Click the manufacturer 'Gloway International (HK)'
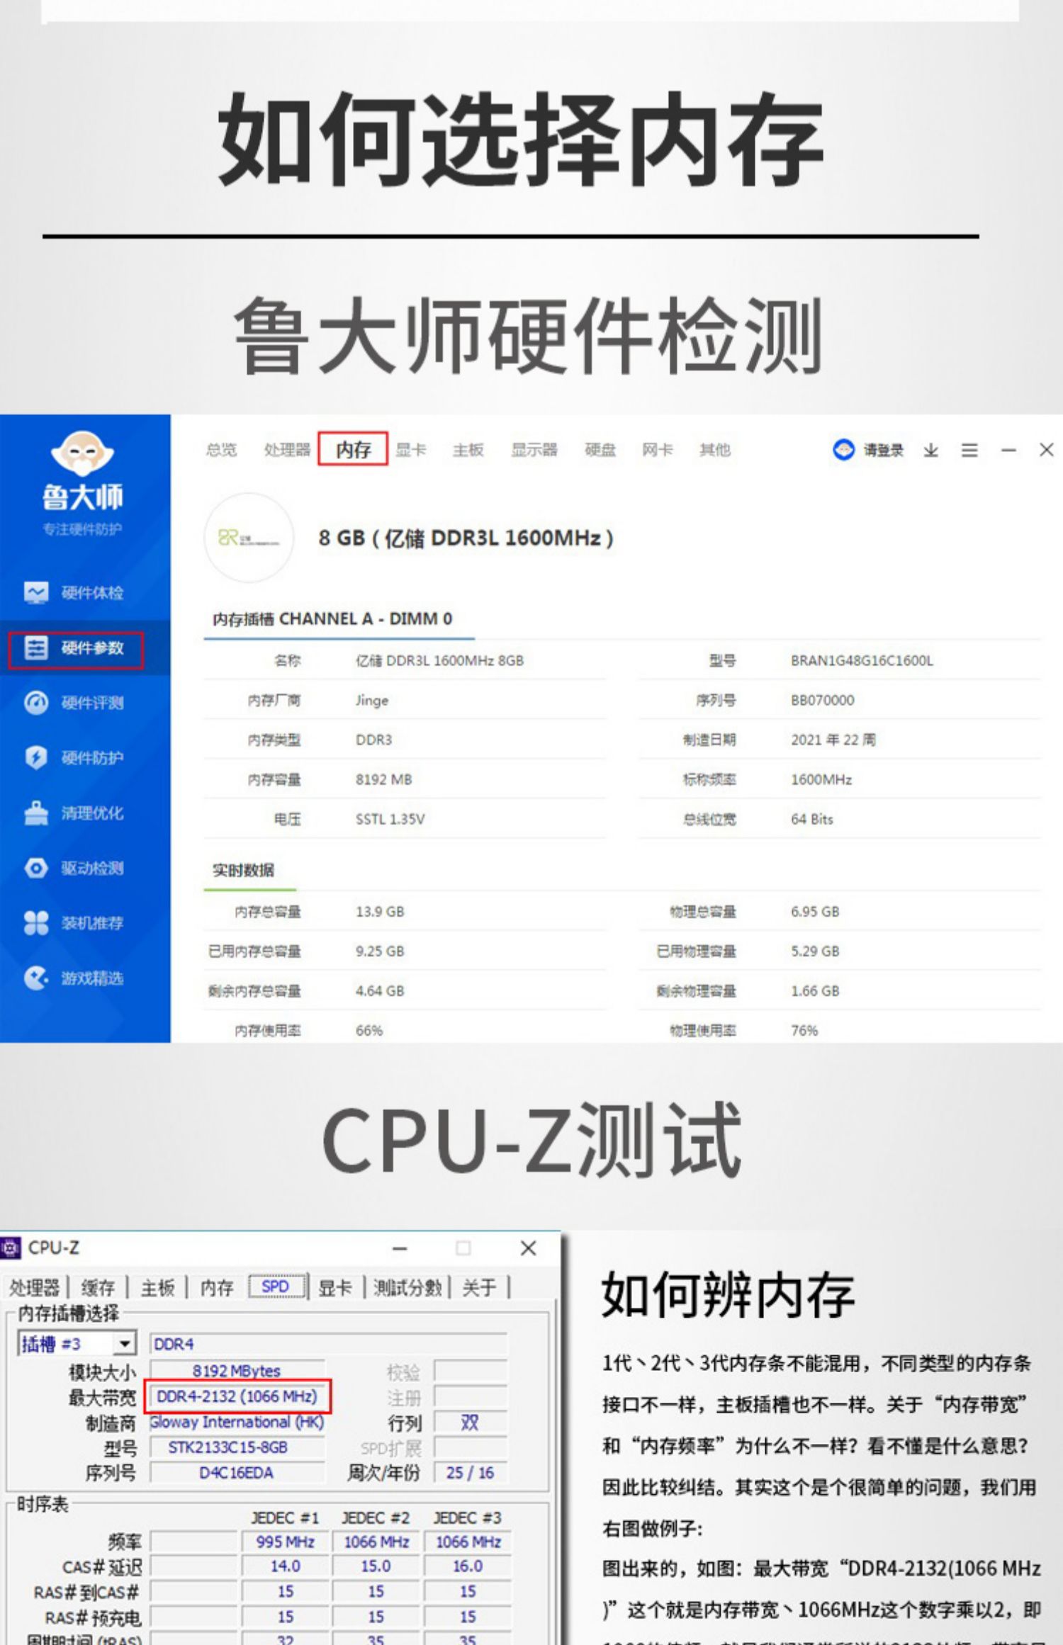 [x=237, y=1422]
